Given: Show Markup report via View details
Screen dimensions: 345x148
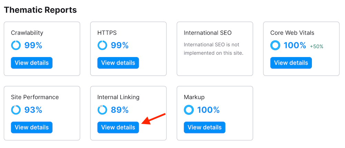Looking at the screenshot, I should click(205, 127).
